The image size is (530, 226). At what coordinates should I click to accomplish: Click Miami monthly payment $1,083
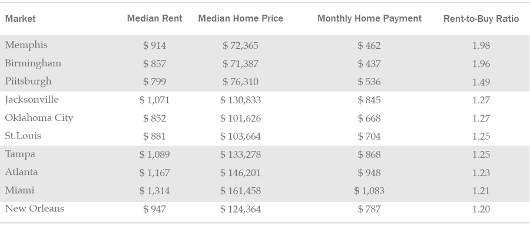[369, 191]
